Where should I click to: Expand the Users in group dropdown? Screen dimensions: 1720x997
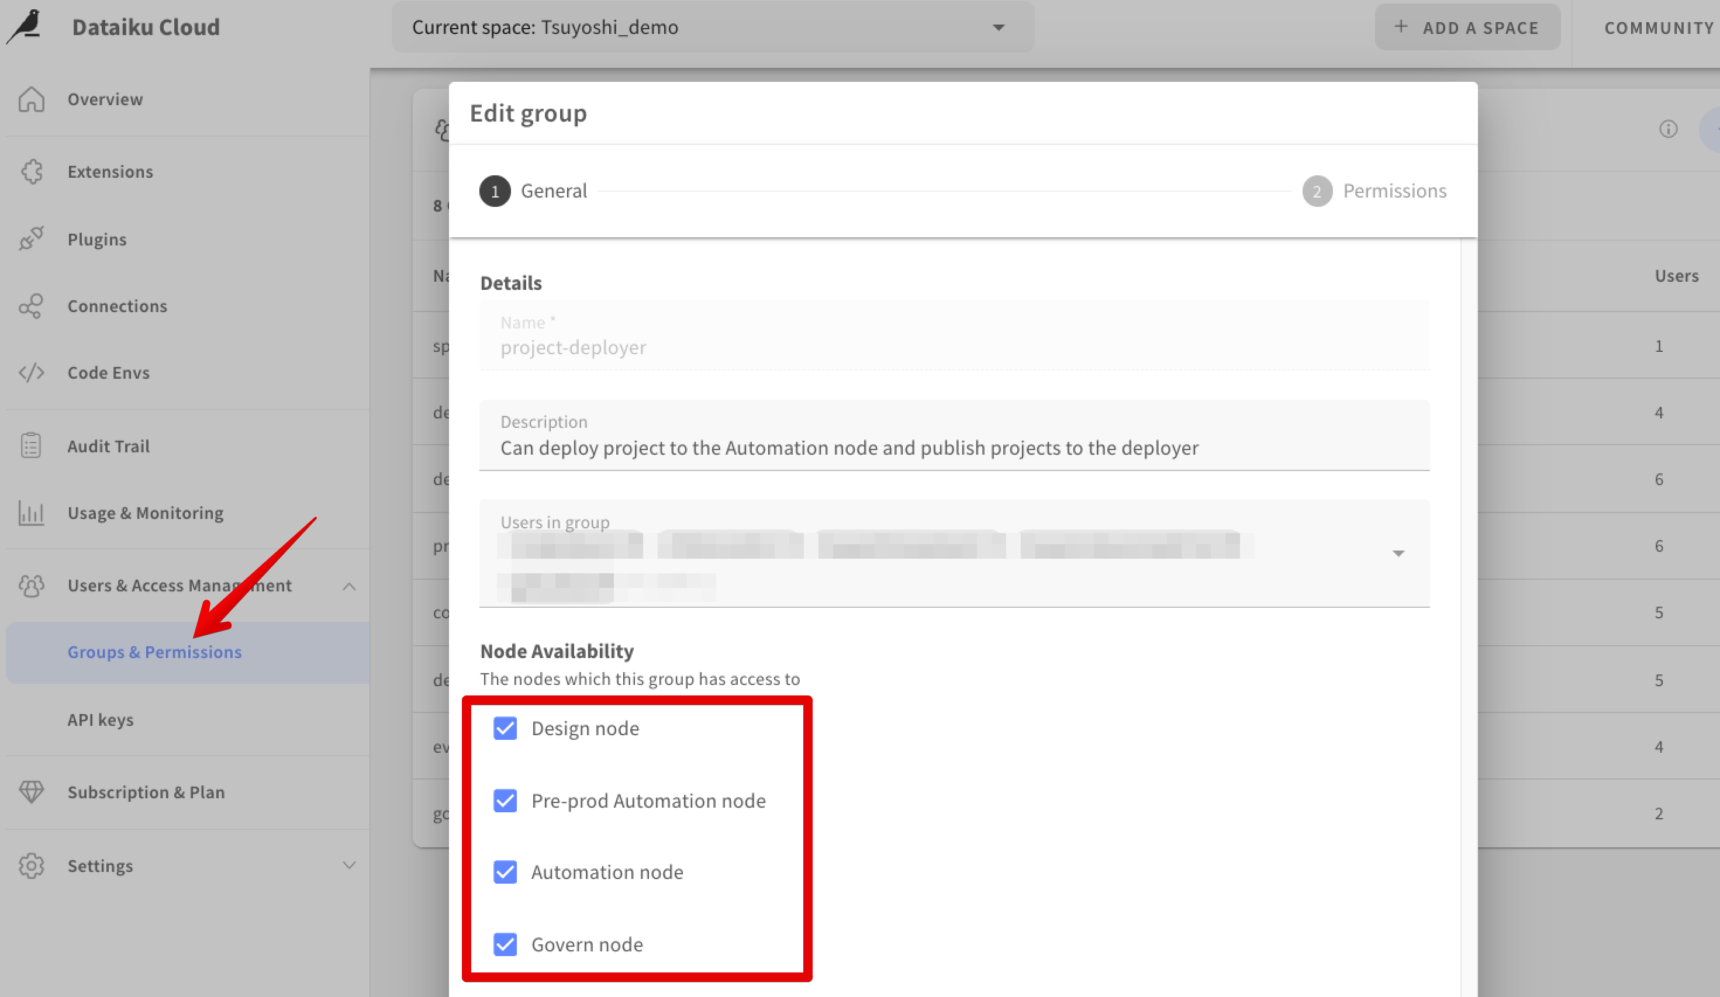[1398, 553]
